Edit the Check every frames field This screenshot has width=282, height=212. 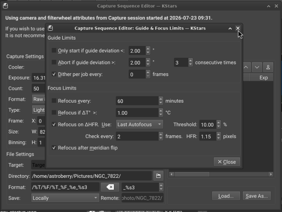tap(137, 136)
